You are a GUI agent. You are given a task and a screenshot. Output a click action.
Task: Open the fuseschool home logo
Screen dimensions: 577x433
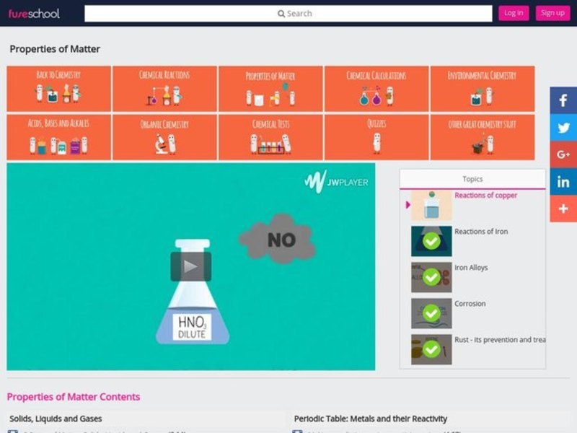[x=34, y=13]
